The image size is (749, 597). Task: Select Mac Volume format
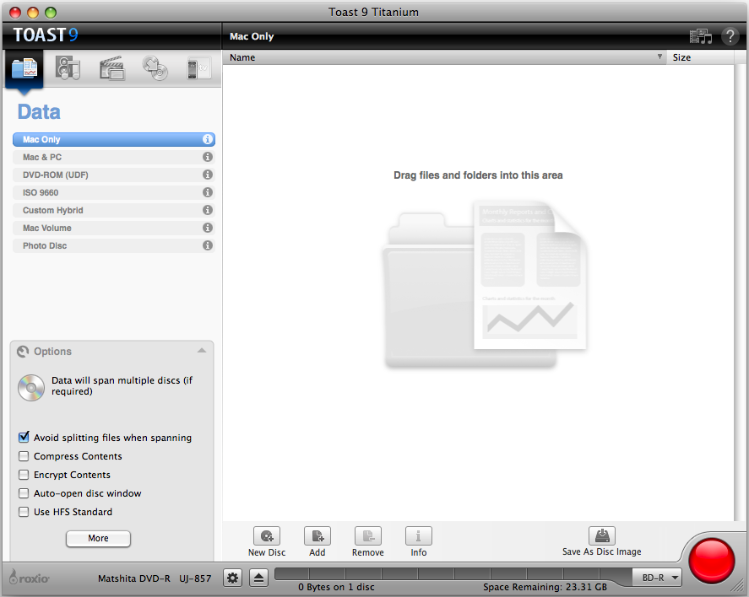point(114,228)
